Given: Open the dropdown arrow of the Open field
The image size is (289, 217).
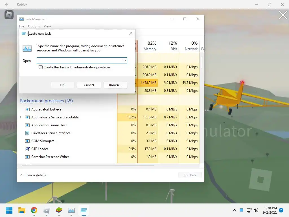Looking at the screenshot, I should pyautogui.click(x=124, y=61).
